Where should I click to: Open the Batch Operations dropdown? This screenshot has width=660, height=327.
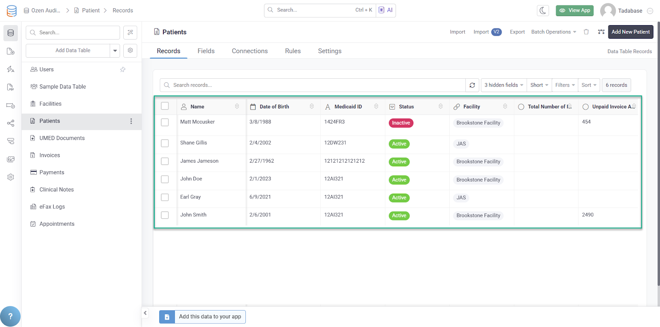click(x=554, y=32)
